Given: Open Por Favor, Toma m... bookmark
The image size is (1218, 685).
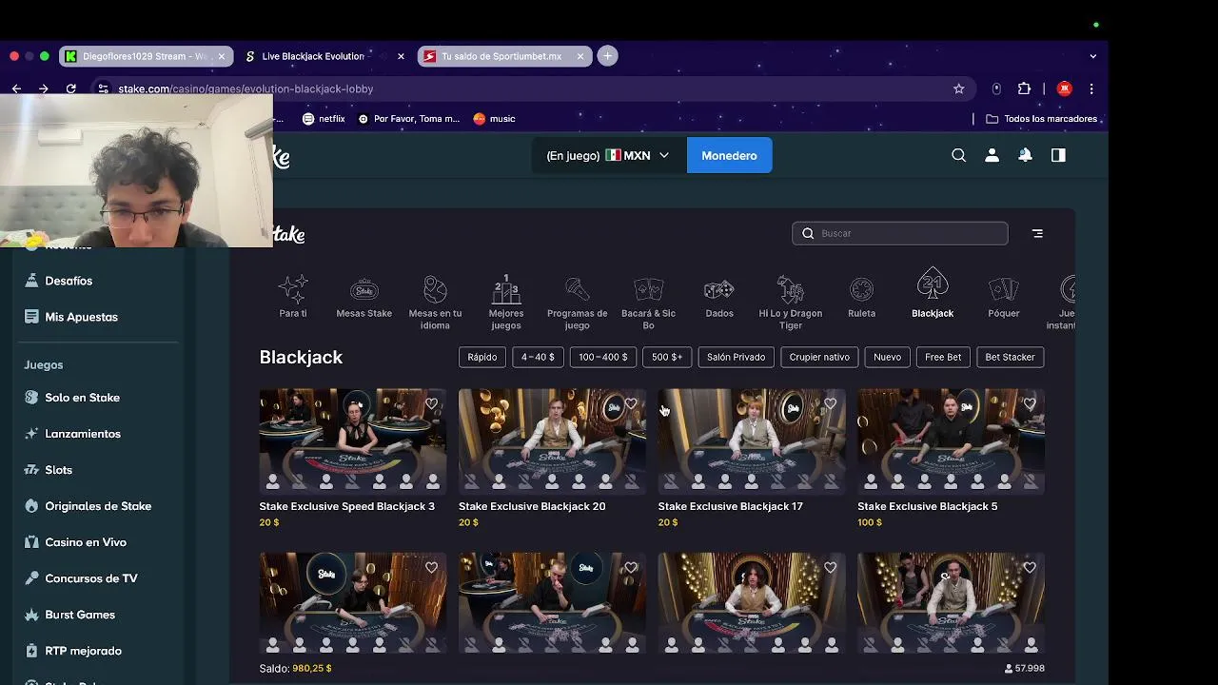Looking at the screenshot, I should point(409,119).
